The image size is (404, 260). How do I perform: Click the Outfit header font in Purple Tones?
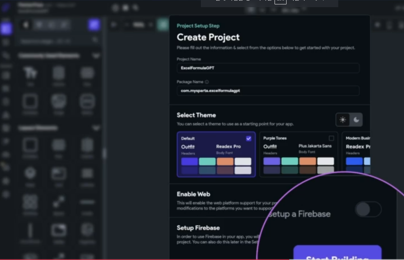(x=270, y=146)
